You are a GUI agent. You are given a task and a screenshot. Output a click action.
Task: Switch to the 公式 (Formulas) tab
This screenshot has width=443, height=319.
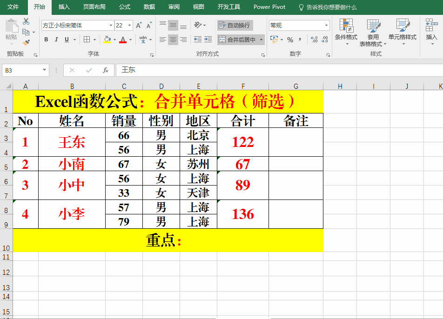pyautogui.click(x=125, y=7)
